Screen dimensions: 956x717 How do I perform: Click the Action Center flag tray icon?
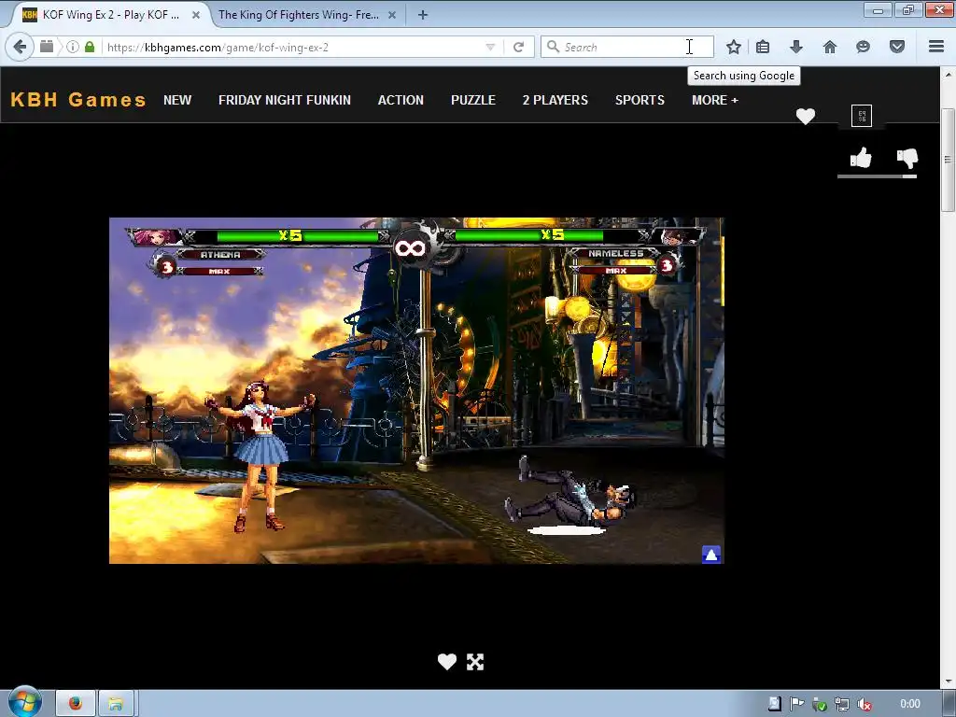coord(797,704)
